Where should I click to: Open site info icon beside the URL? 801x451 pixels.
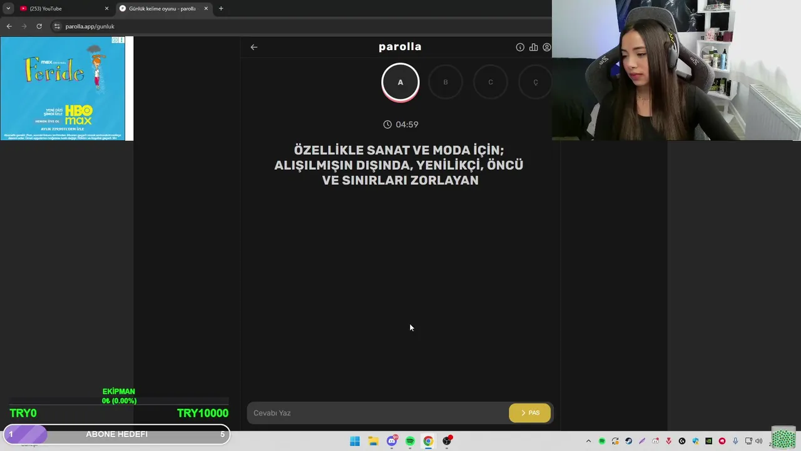pyautogui.click(x=57, y=26)
